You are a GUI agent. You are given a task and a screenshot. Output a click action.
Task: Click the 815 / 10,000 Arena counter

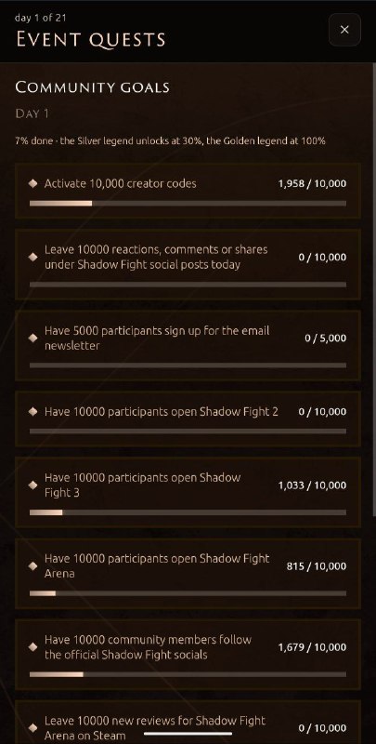(x=317, y=566)
